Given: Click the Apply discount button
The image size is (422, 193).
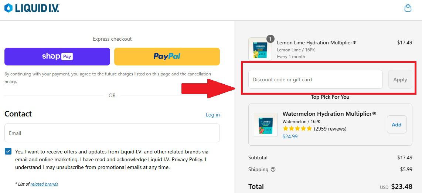Looking at the screenshot, I should pyautogui.click(x=400, y=79).
